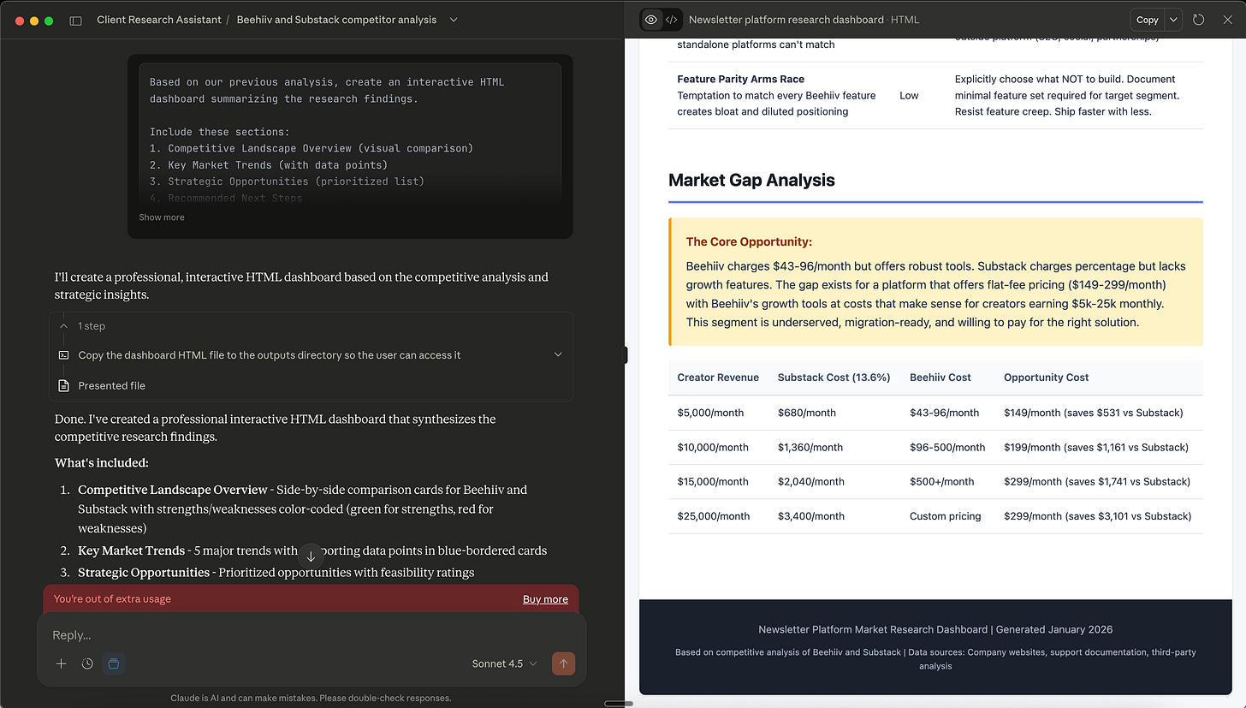
Task: Select the $25,000/month revenue cell
Action: tap(713, 516)
